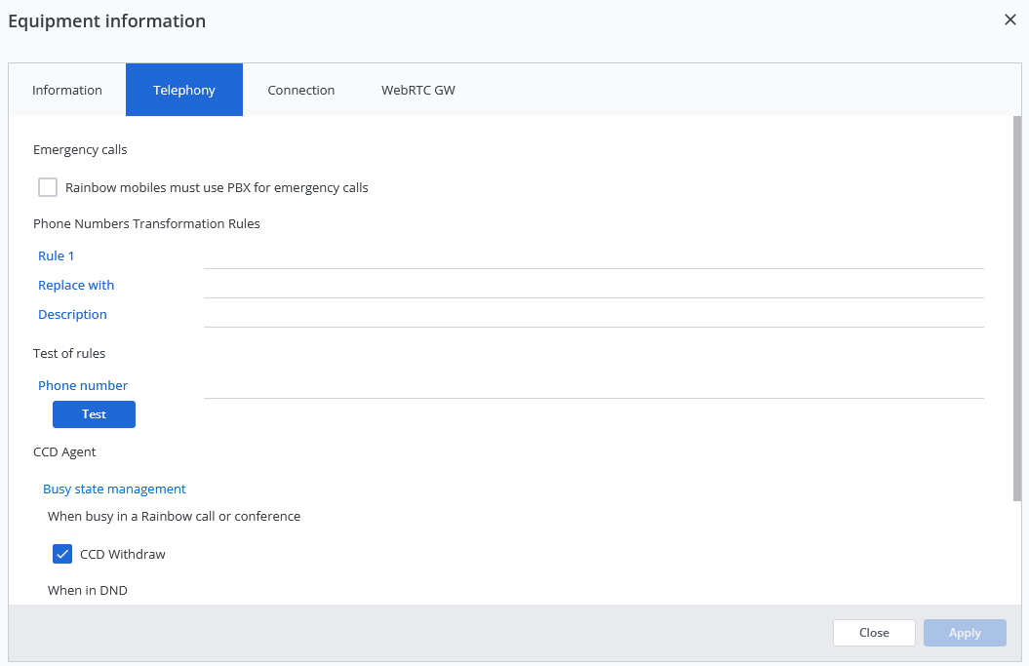Image resolution: width=1029 pixels, height=666 pixels.
Task: Click the blue Test button
Action: (x=94, y=414)
